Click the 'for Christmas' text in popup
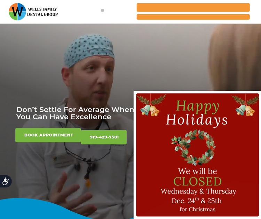 [197, 209]
